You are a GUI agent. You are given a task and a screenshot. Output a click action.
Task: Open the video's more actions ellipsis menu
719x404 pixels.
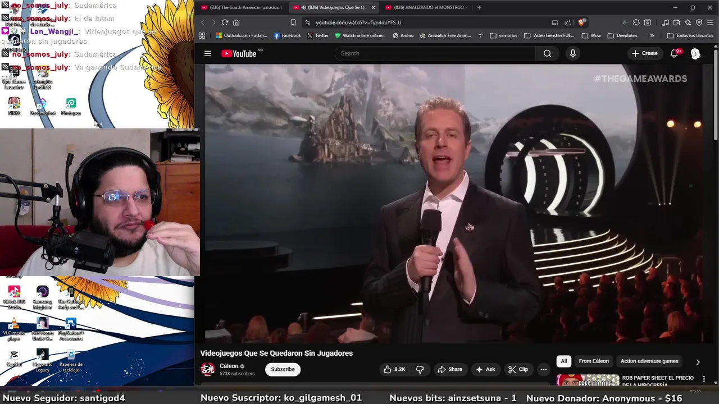click(543, 369)
